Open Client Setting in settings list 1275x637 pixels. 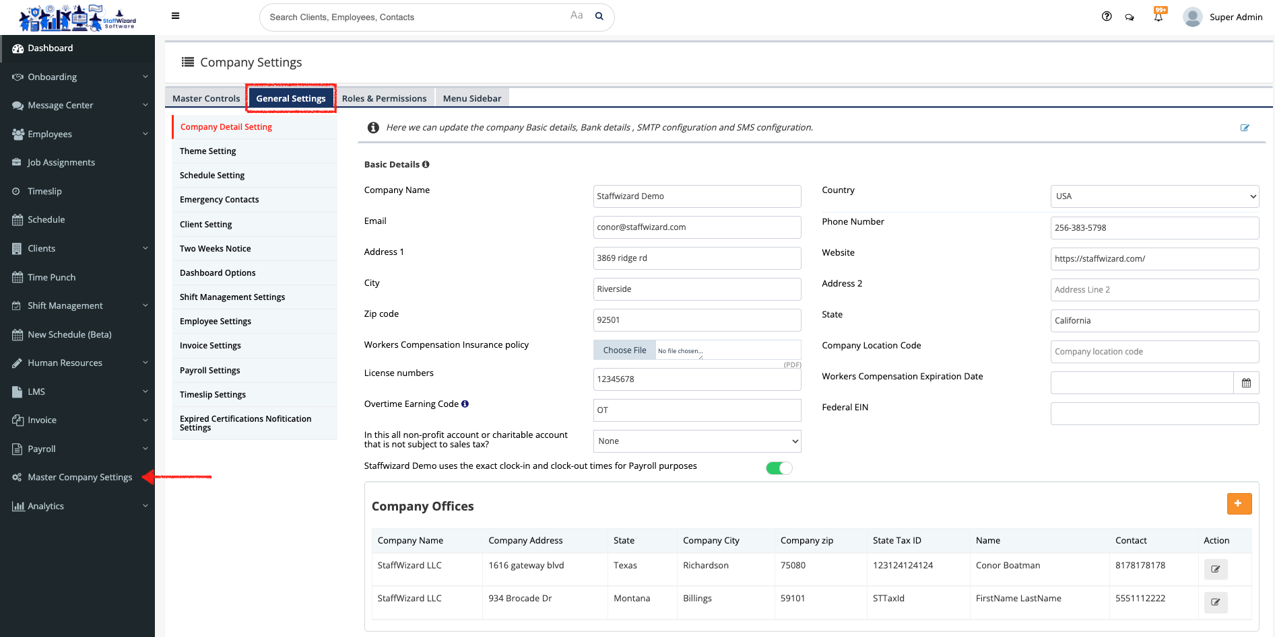(255, 225)
